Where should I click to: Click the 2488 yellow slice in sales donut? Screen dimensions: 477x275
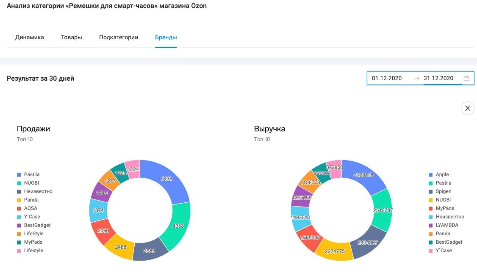pos(121,247)
